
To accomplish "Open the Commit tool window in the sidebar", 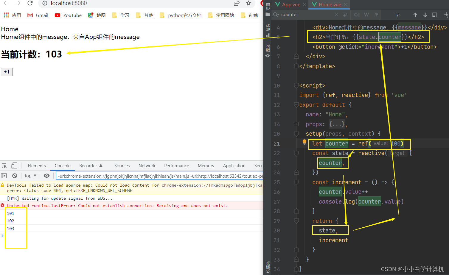I will click(x=268, y=51).
